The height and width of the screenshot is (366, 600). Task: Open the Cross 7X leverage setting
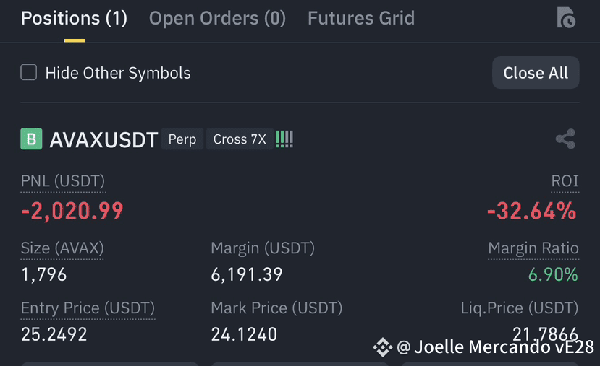coord(240,139)
